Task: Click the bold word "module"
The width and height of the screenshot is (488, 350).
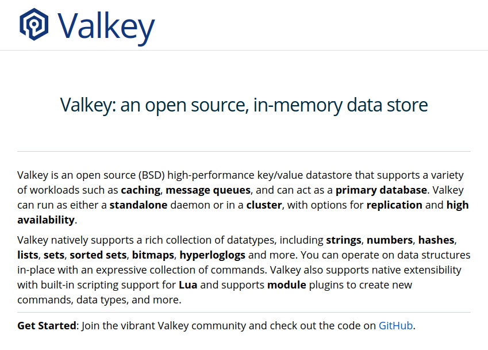Action: coord(286,284)
